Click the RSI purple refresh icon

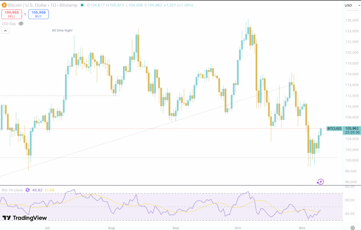27,190
